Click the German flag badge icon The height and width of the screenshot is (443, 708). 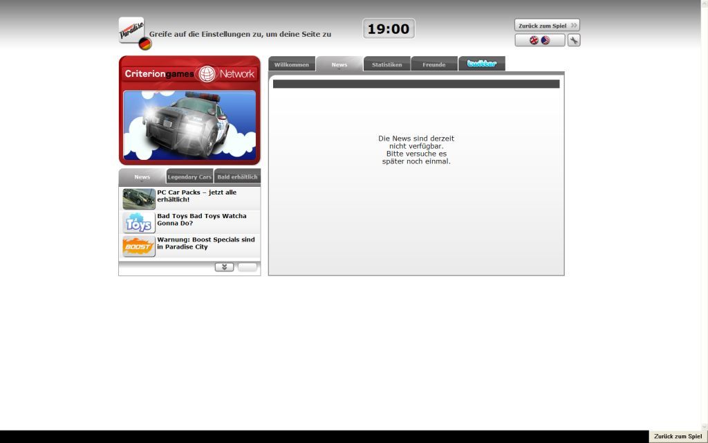145,44
